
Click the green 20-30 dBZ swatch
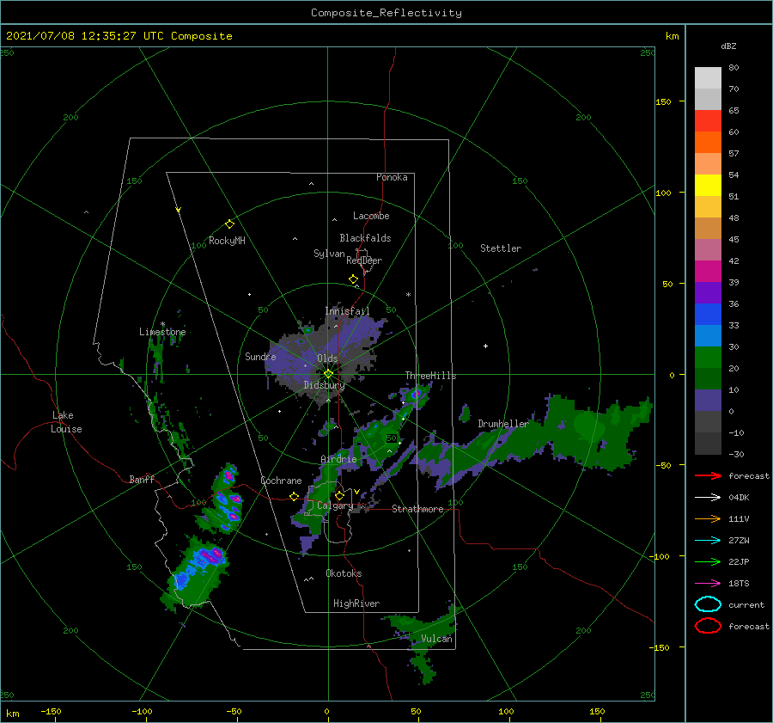point(708,357)
